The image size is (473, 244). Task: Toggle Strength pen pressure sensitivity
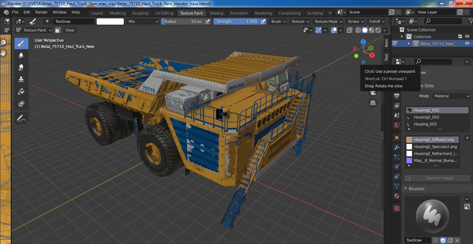263,21
